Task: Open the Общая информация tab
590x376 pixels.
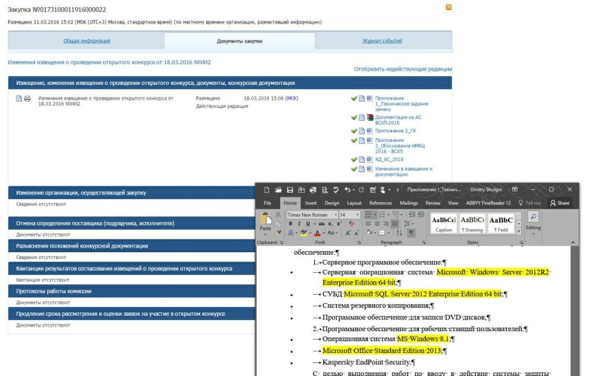Action: coord(87,41)
